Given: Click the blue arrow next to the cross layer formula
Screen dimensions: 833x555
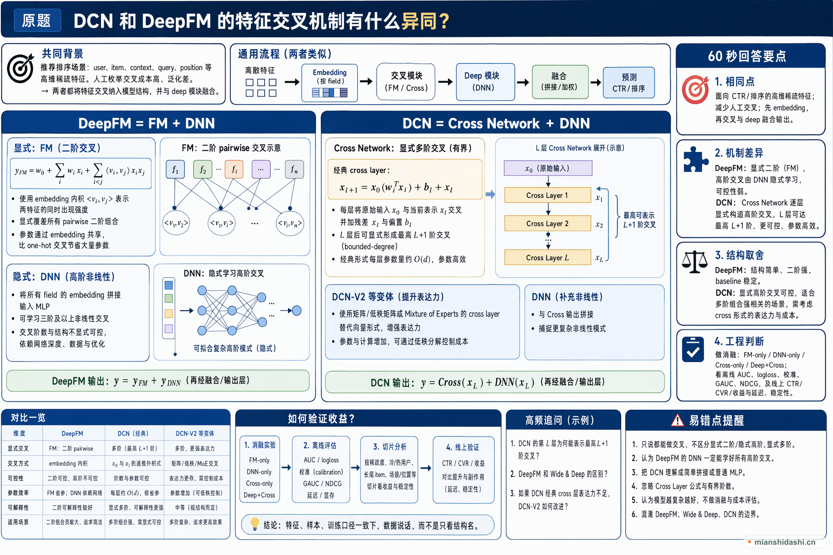Looking at the screenshot, I should [x=490, y=194].
